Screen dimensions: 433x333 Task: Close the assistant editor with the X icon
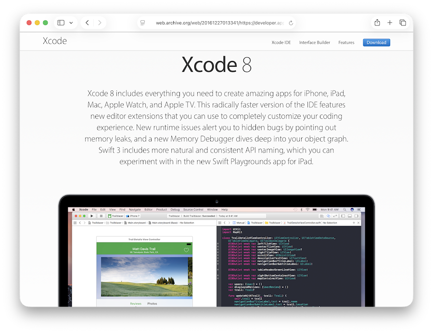(x=358, y=223)
